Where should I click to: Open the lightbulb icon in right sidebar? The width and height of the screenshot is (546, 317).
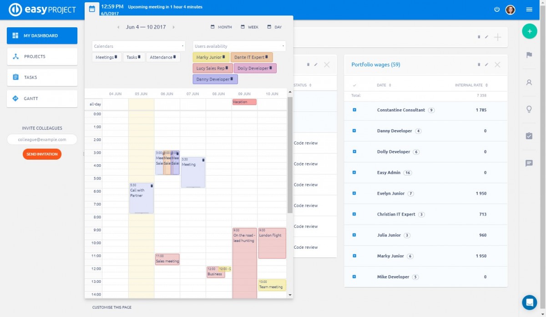[x=529, y=109]
